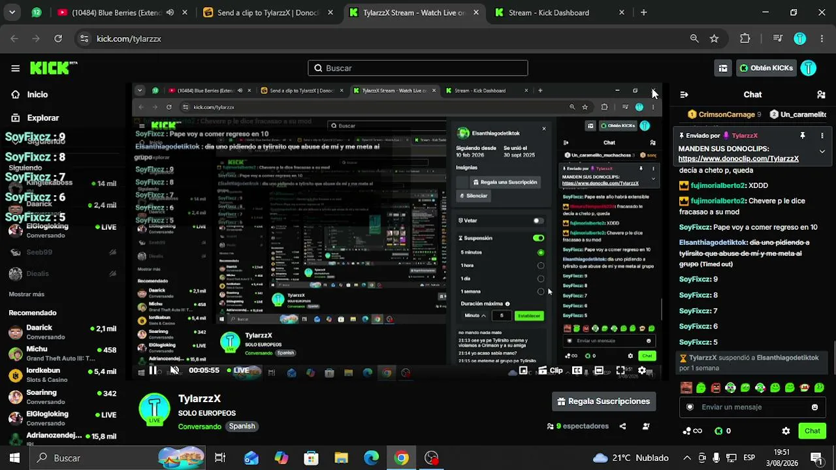Image resolution: width=836 pixels, height=470 pixels.
Task: Open Soarinng's recommended channel
Action: point(62,396)
